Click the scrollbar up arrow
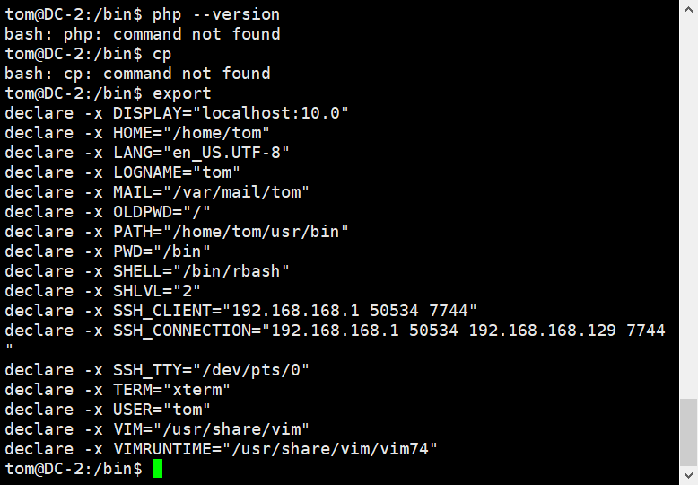Screen dimensions: 698x485 click(688, 8)
